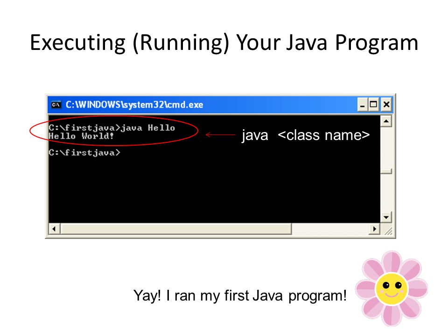Screen dimensions: 448x336
Task: Click the smiling pink flower image
Action: 392,288
